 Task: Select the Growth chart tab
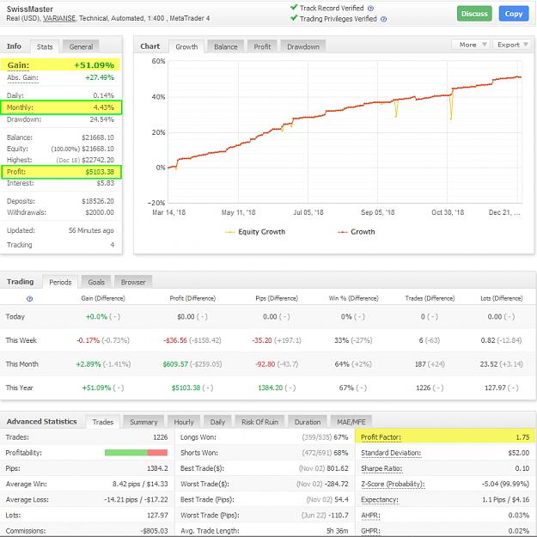[x=186, y=46]
